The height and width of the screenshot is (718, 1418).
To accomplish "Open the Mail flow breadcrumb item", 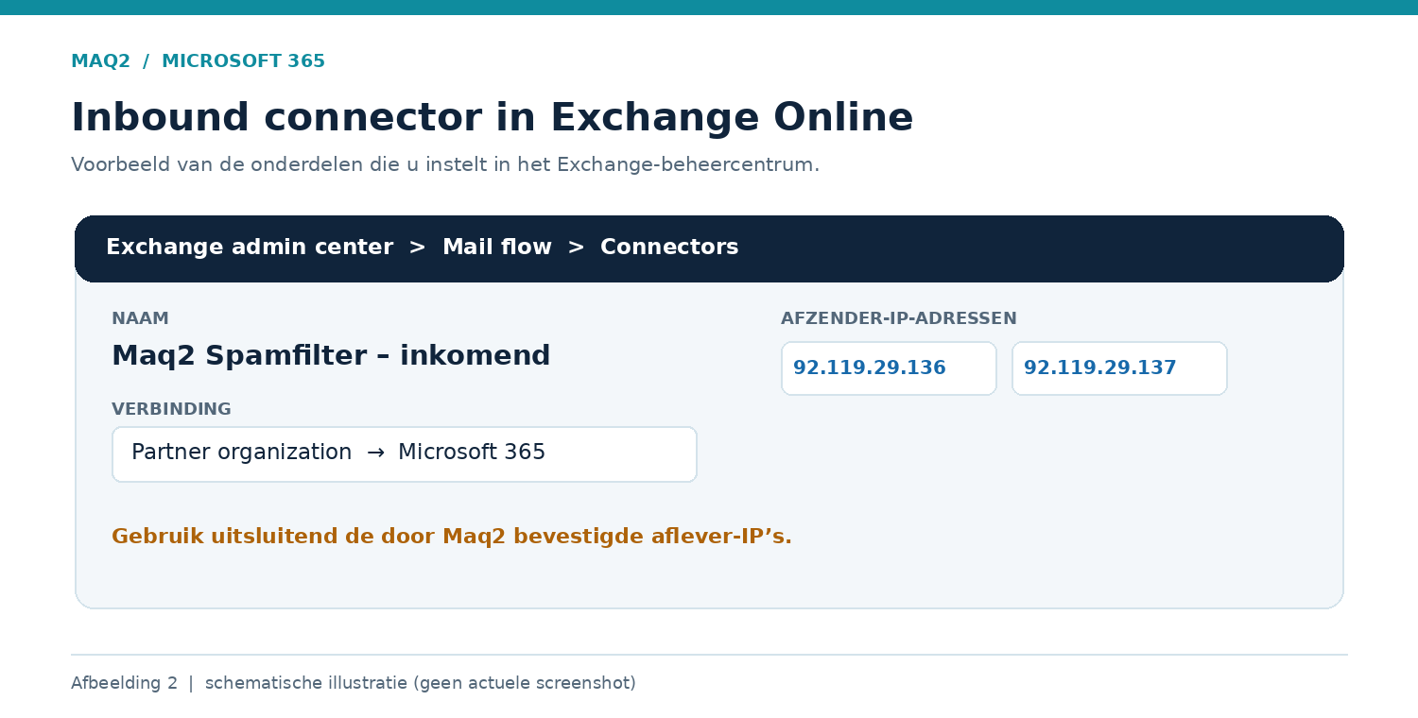I will 497,248.
